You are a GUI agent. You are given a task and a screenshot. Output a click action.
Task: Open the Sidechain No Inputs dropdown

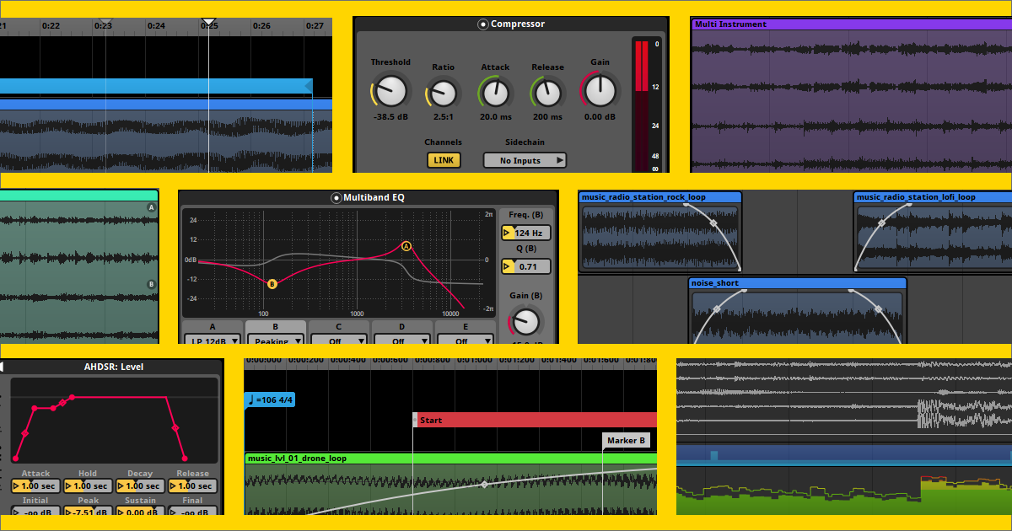click(x=525, y=160)
